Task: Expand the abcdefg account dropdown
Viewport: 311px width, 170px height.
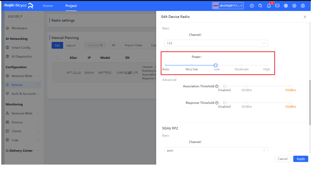Action: pos(228,6)
